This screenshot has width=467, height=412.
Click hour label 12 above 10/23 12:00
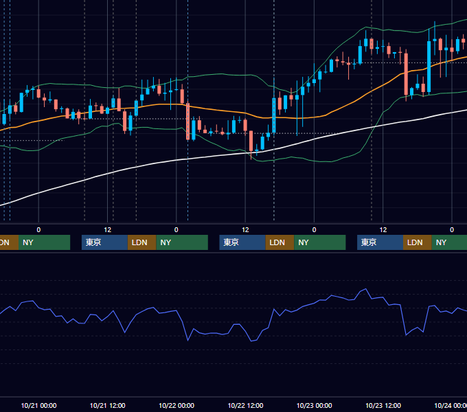[x=383, y=230]
